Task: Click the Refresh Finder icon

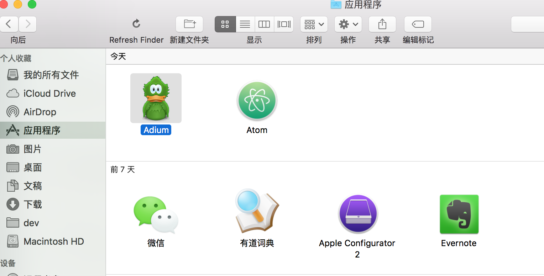Action: 136,24
